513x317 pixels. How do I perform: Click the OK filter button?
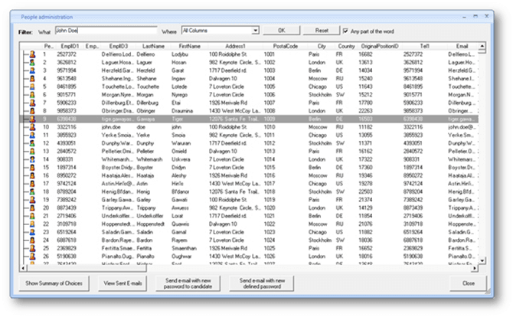pos(281,31)
